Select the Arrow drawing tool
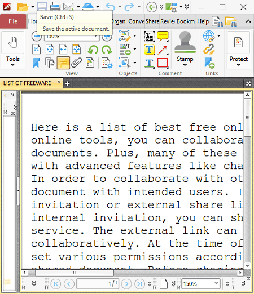Image resolution: width=254 pixels, height=294 pixels. (x=163, y=50)
